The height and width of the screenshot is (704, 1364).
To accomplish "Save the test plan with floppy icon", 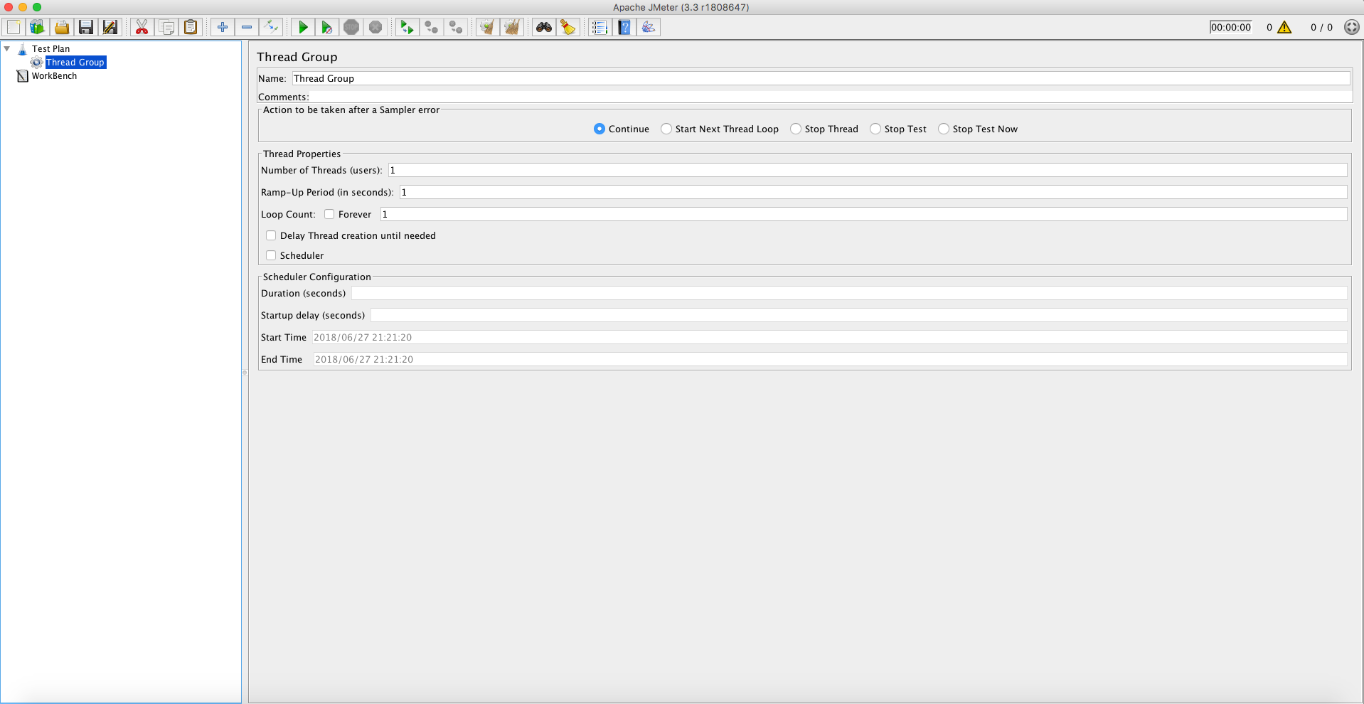I will pos(86,27).
